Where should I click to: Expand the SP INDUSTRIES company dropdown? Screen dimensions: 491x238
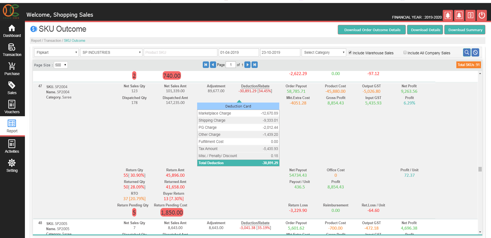[111, 53]
